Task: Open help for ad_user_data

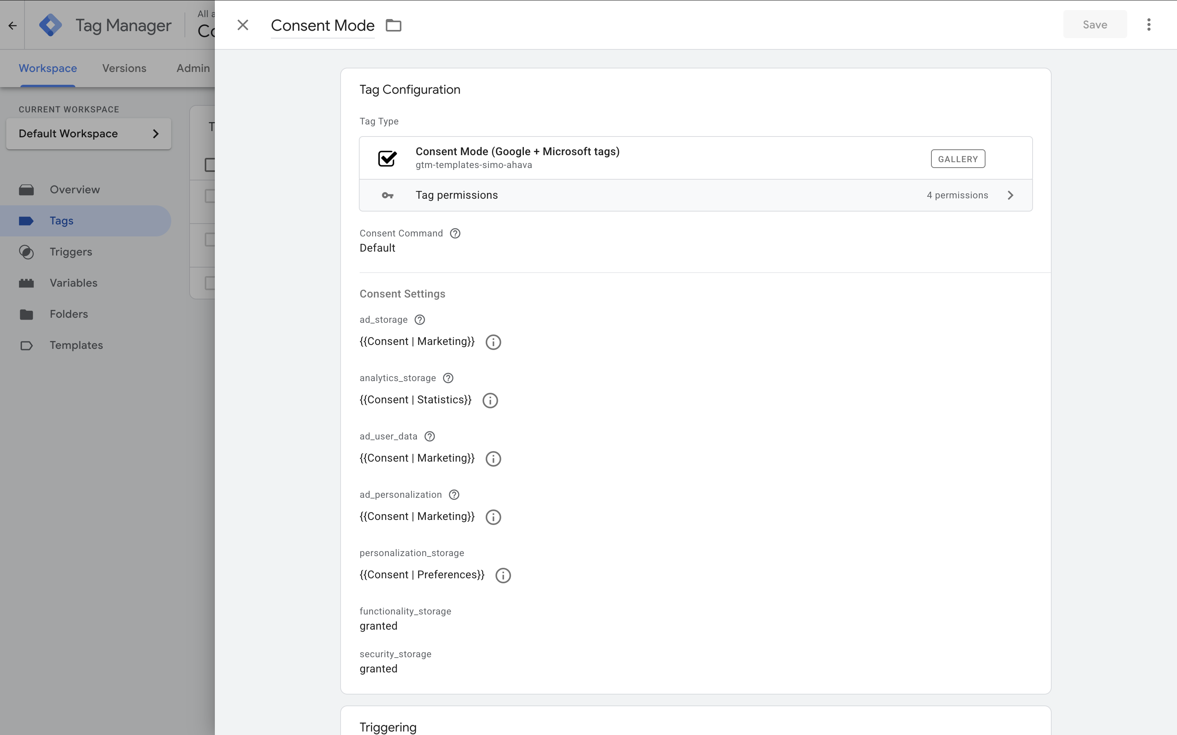Action: pos(429,436)
